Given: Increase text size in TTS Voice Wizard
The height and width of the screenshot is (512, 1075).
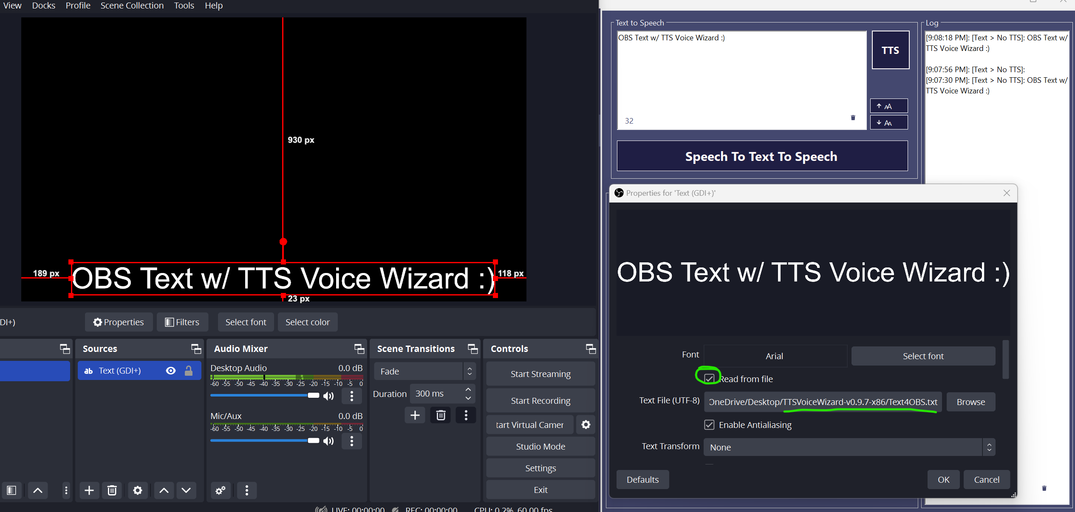Looking at the screenshot, I should click(x=889, y=106).
